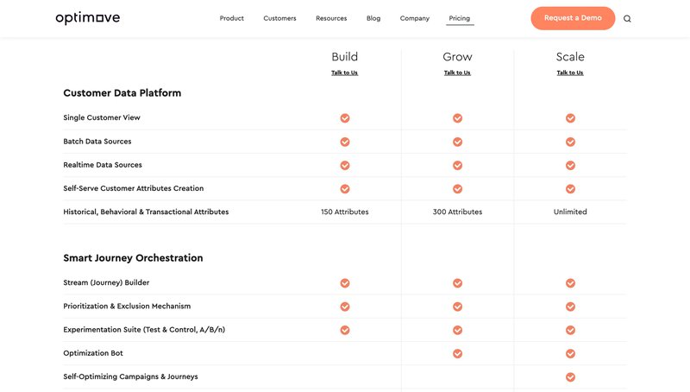Click Single Customer View checkmark under Build
This screenshot has width=690, height=392.
[344, 117]
